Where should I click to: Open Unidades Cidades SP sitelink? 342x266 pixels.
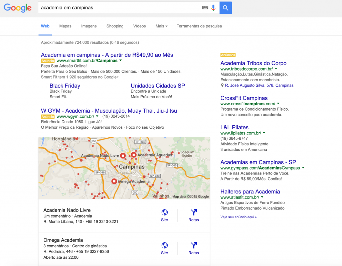click(158, 86)
